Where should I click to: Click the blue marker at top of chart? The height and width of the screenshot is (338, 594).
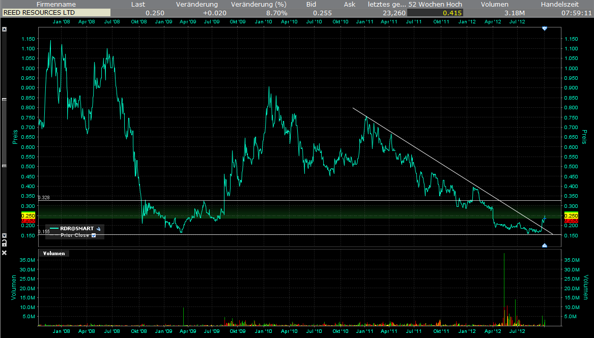545,29
